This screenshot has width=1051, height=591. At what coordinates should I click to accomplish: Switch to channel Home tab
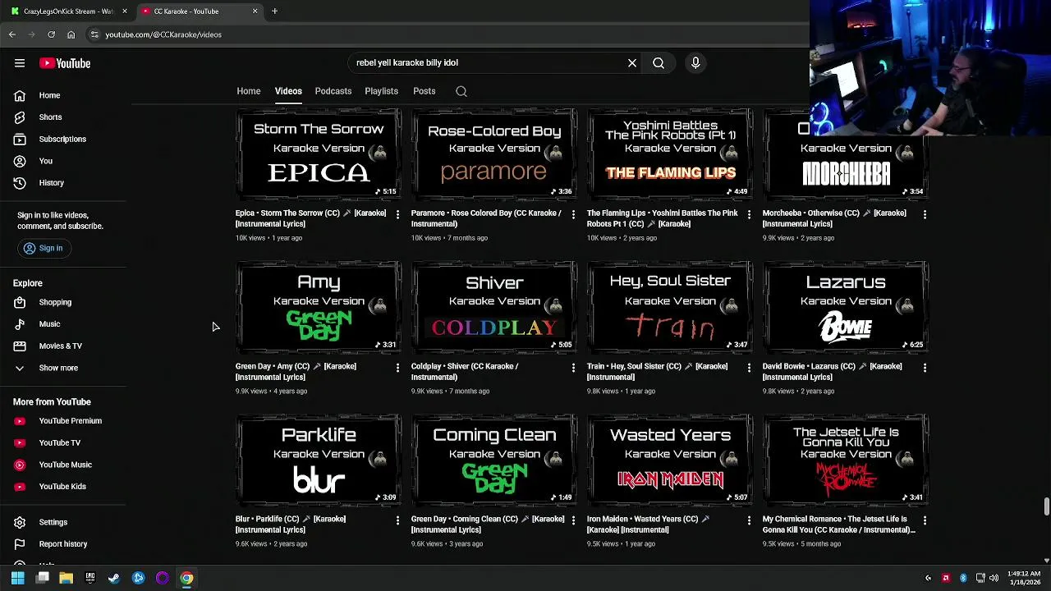coord(249,91)
